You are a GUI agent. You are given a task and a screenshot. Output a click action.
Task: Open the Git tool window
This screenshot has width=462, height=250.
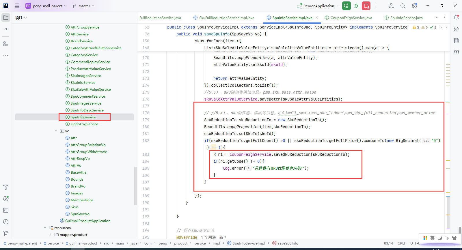pos(6,233)
